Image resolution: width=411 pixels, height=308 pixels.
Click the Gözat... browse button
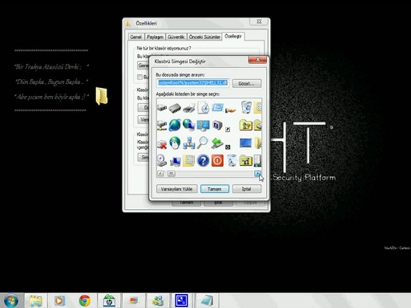247,83
